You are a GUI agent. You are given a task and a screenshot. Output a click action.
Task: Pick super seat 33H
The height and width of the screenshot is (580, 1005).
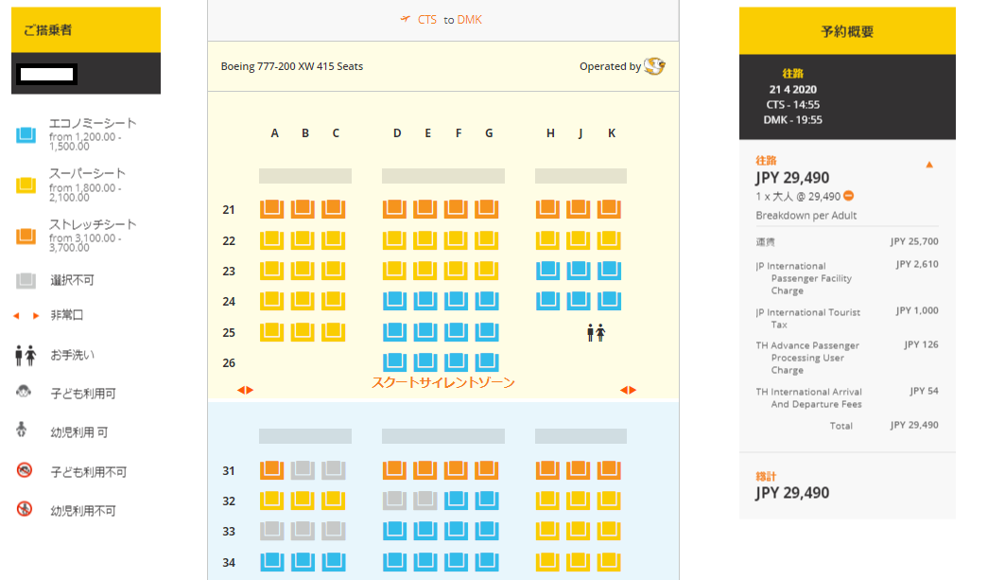click(547, 531)
